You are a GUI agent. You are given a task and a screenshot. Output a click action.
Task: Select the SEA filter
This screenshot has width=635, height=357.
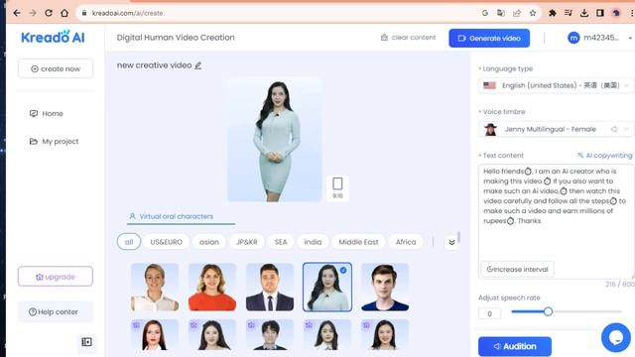click(x=281, y=242)
